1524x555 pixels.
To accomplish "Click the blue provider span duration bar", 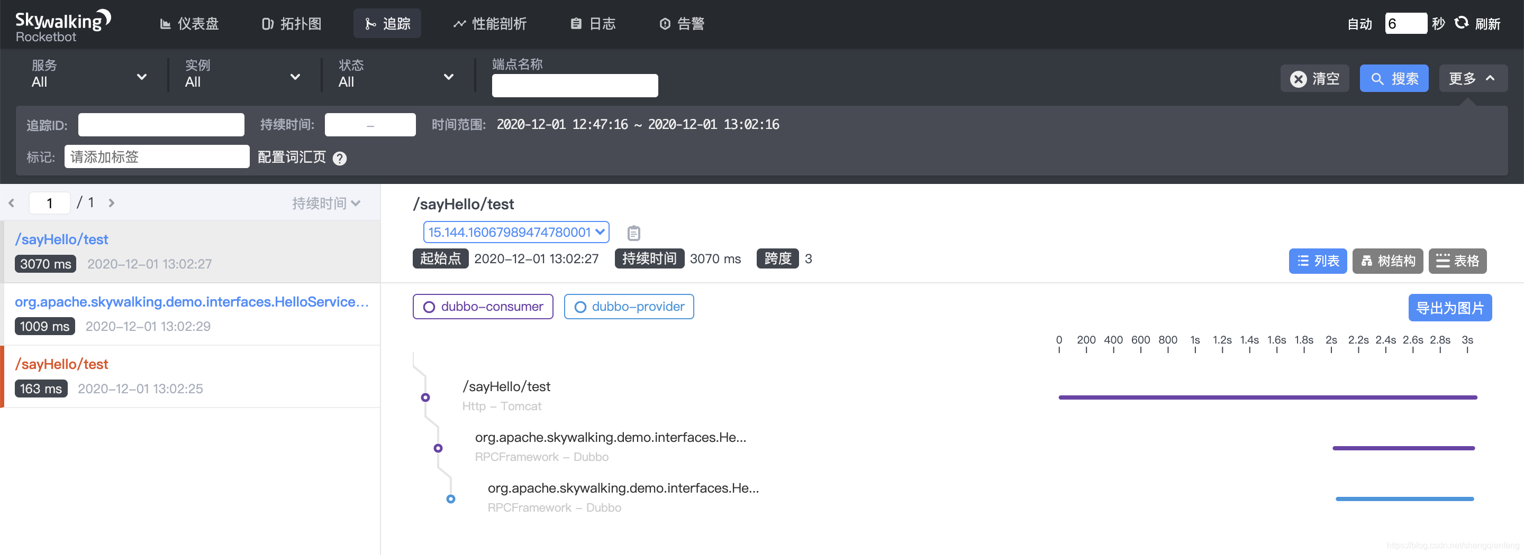I will pyautogui.click(x=1404, y=499).
